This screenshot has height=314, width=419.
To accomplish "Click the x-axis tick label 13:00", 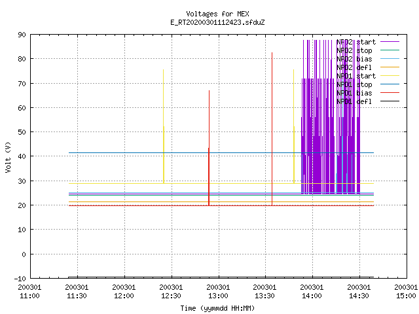I will click(x=218, y=296).
